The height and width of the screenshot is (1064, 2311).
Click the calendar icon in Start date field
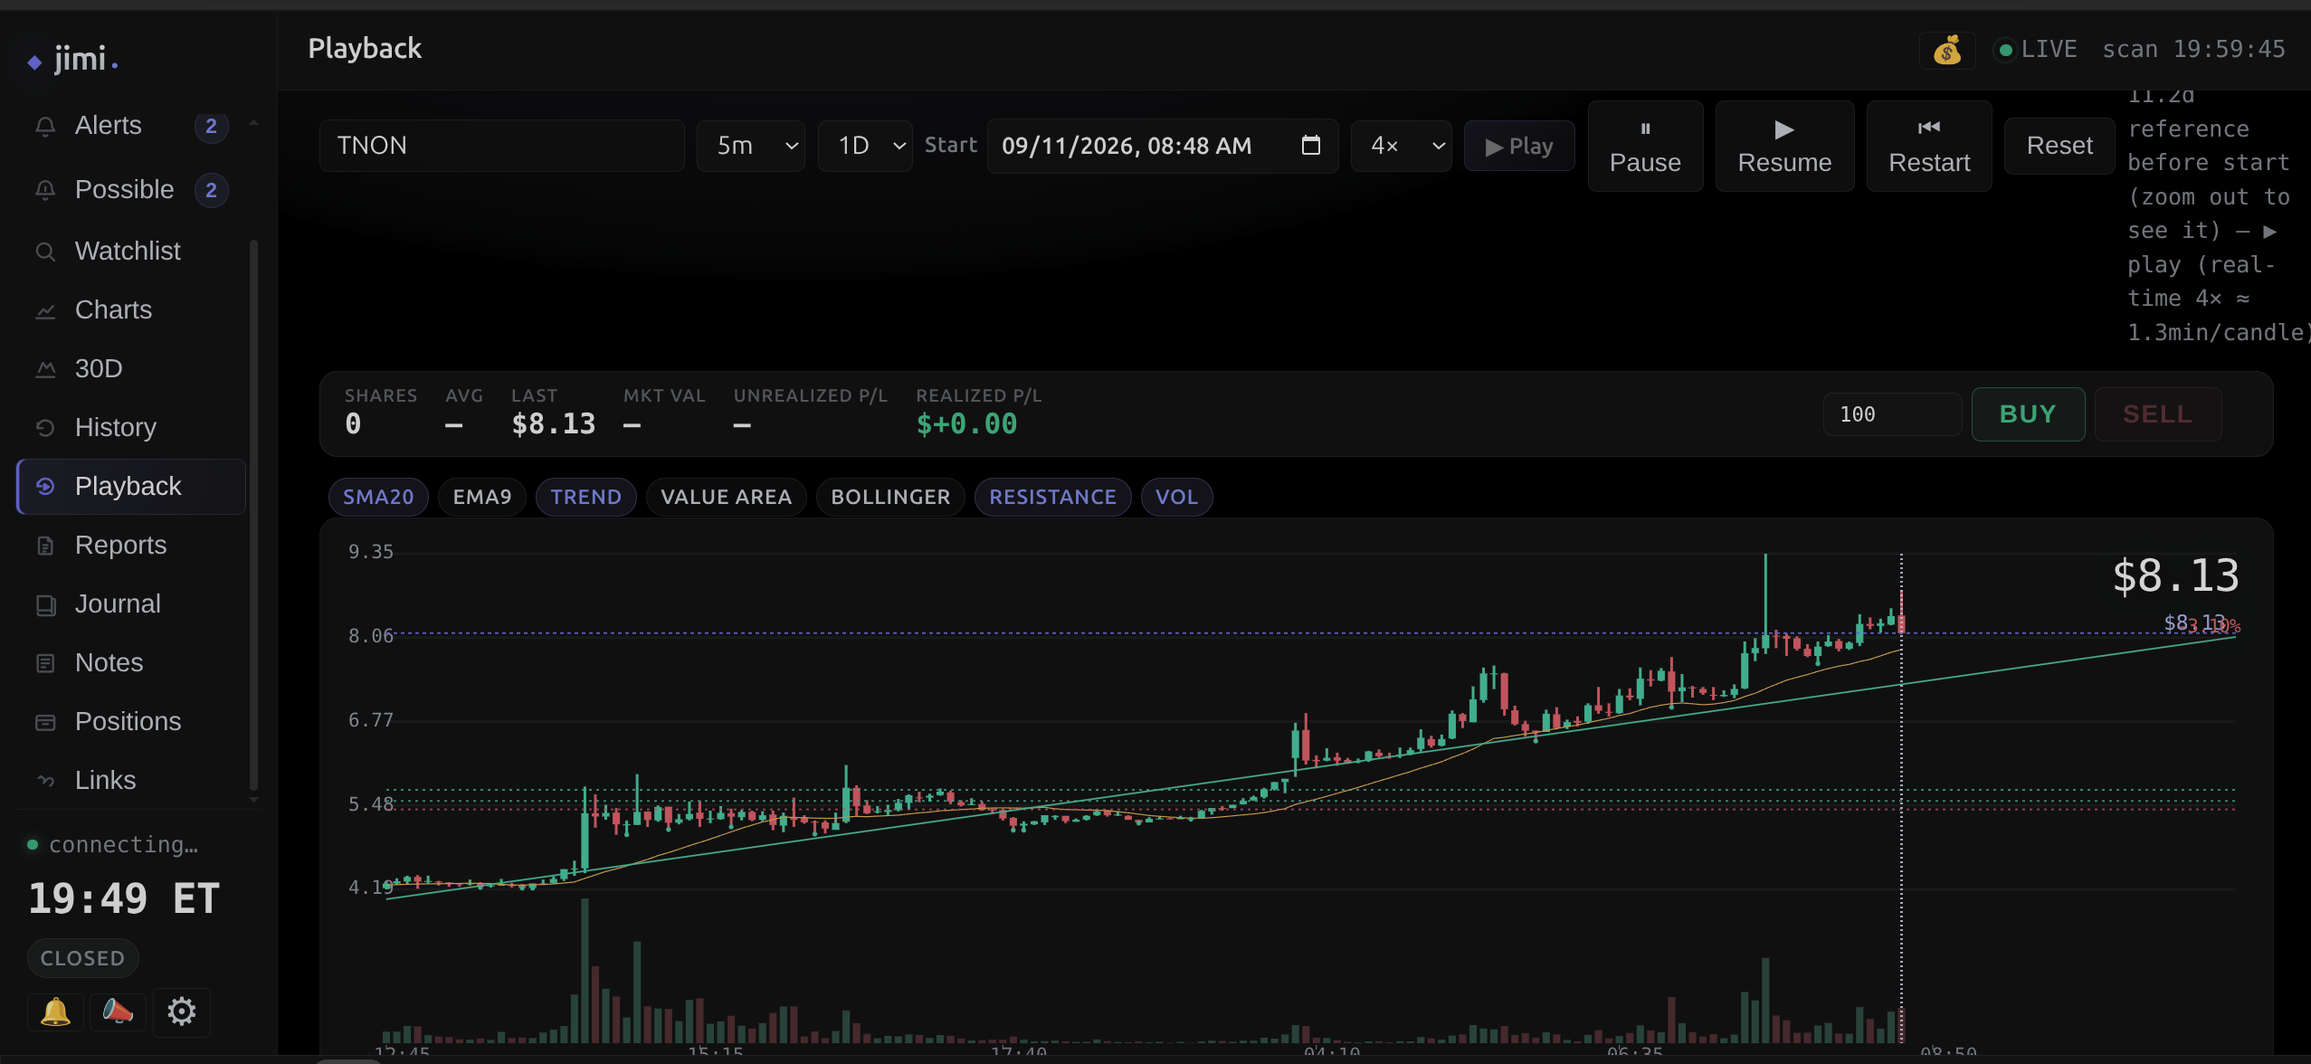[x=1310, y=146]
